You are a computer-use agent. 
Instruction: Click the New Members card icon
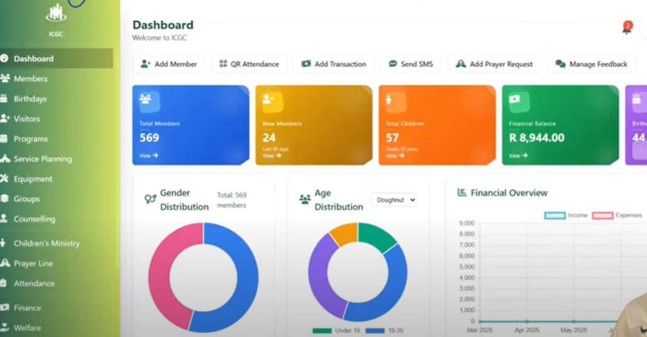(x=269, y=100)
